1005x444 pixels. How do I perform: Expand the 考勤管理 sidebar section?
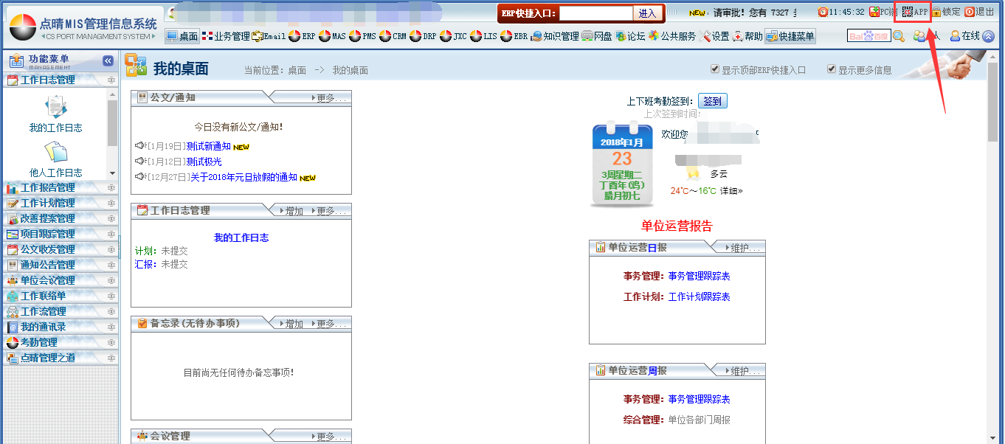coord(38,343)
